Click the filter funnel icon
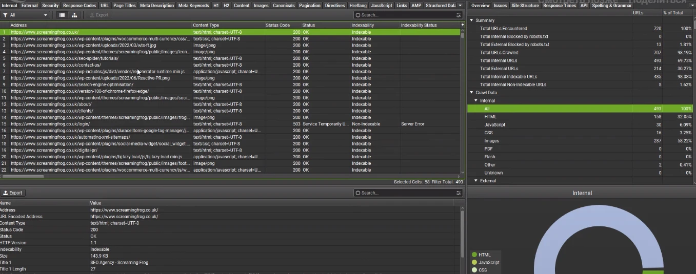The image size is (696, 274). click(5, 15)
